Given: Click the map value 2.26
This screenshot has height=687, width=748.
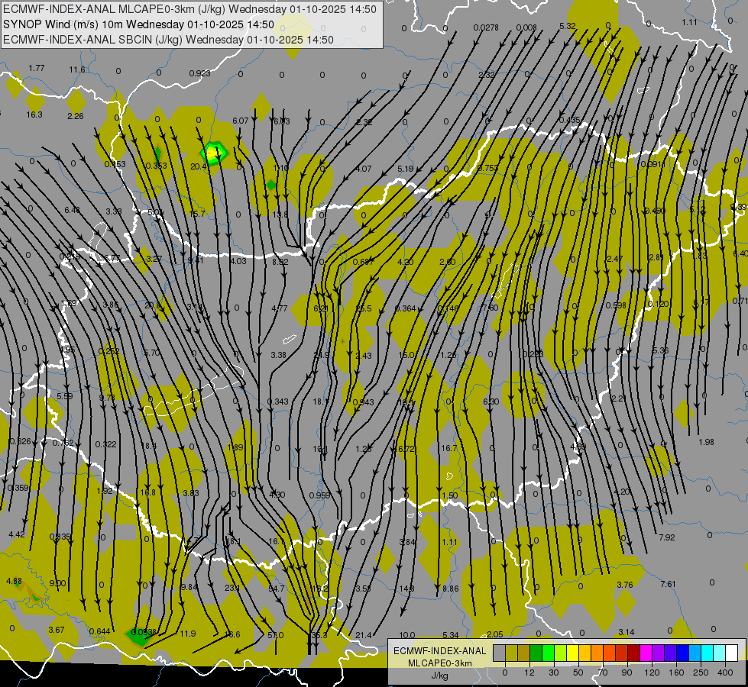Looking at the screenshot, I should click(76, 116).
